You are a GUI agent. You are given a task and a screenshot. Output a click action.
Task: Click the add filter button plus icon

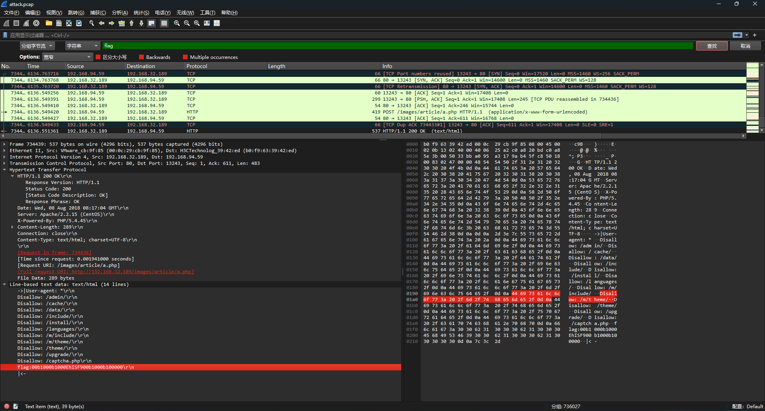tap(755, 35)
